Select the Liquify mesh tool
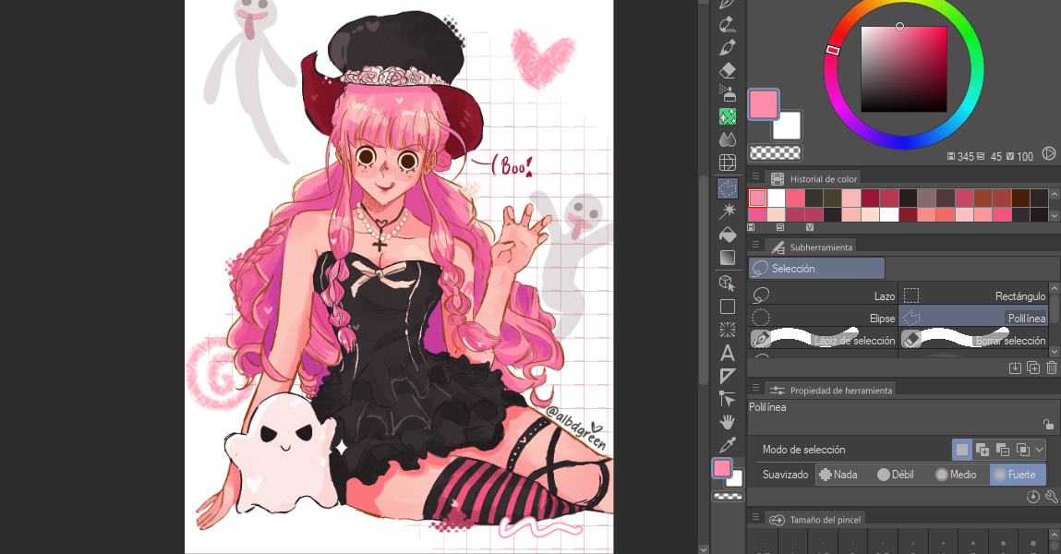 [x=728, y=163]
